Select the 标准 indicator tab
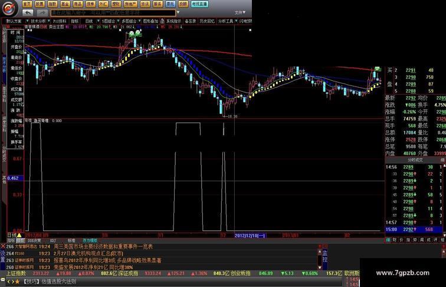 pyautogui.click(x=71, y=240)
